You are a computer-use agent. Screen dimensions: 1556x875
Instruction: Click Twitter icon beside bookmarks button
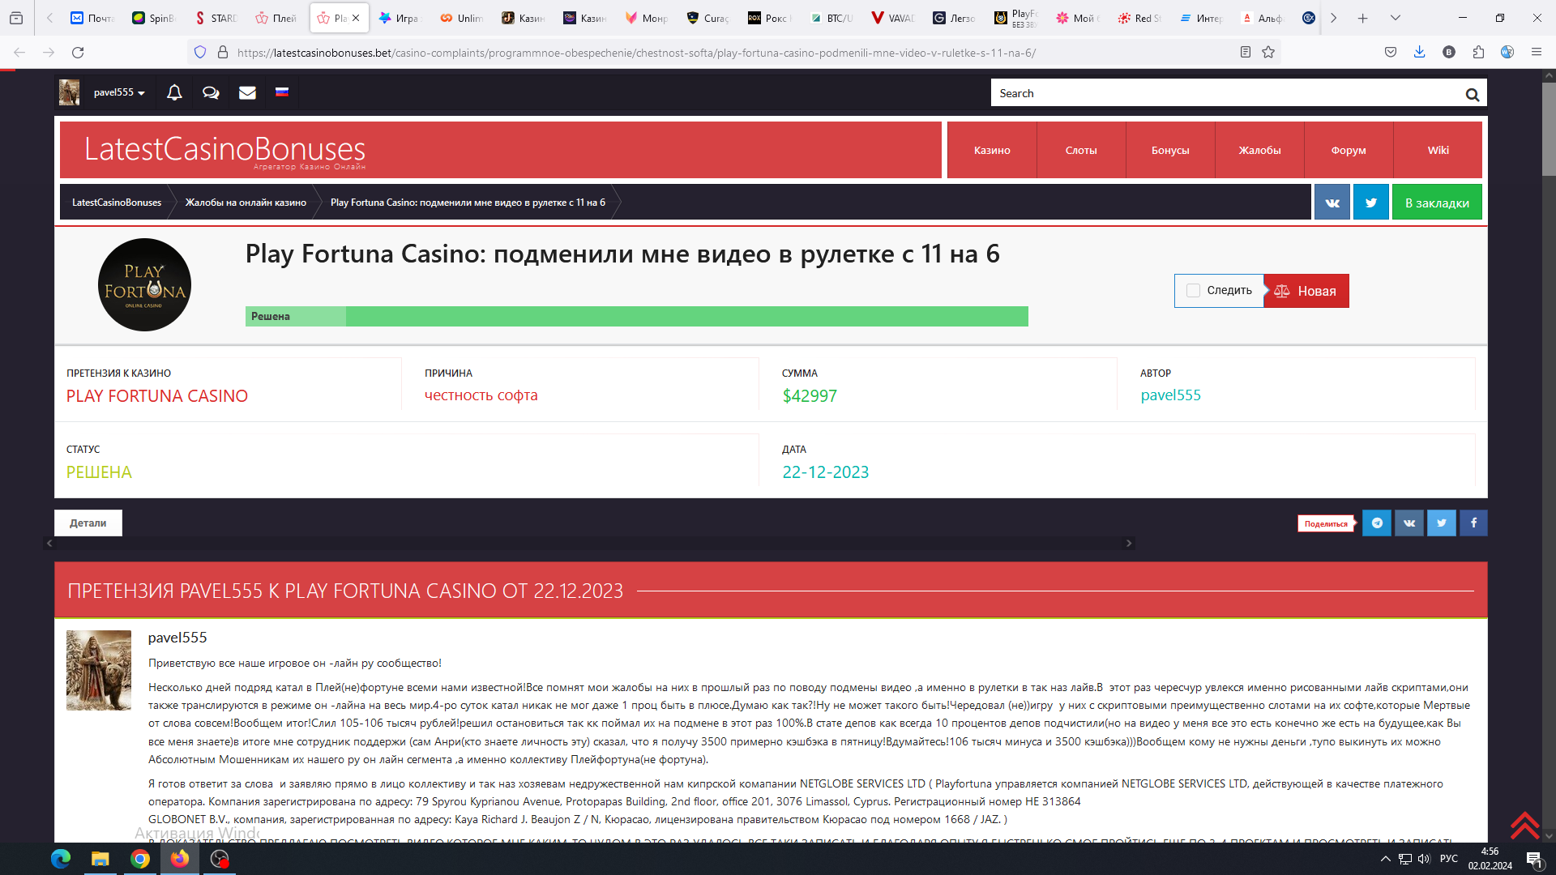point(1370,203)
